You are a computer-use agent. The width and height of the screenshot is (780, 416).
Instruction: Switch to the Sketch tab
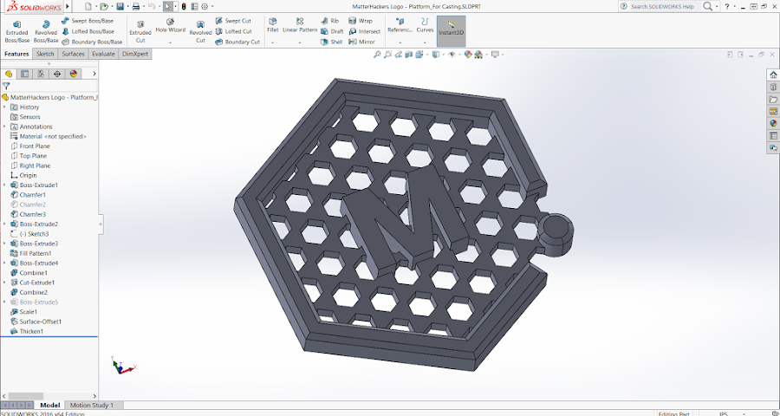(44, 54)
